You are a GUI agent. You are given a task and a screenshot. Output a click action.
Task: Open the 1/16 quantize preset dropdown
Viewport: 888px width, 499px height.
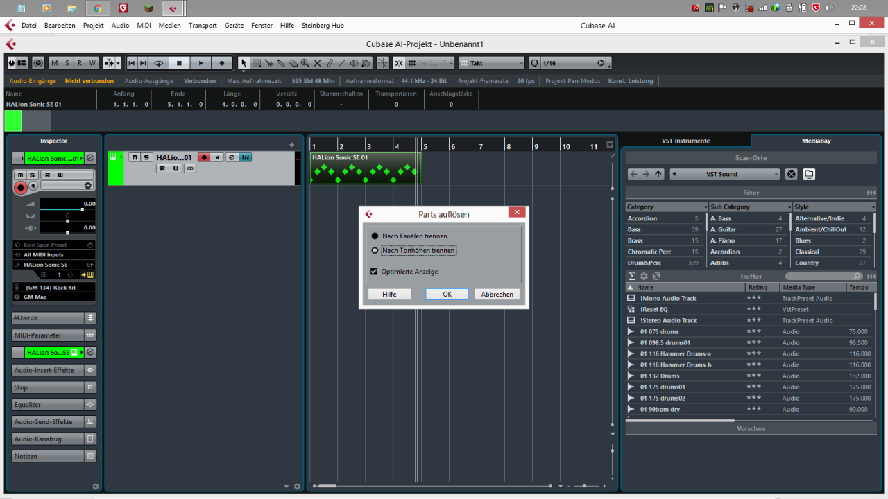point(574,63)
